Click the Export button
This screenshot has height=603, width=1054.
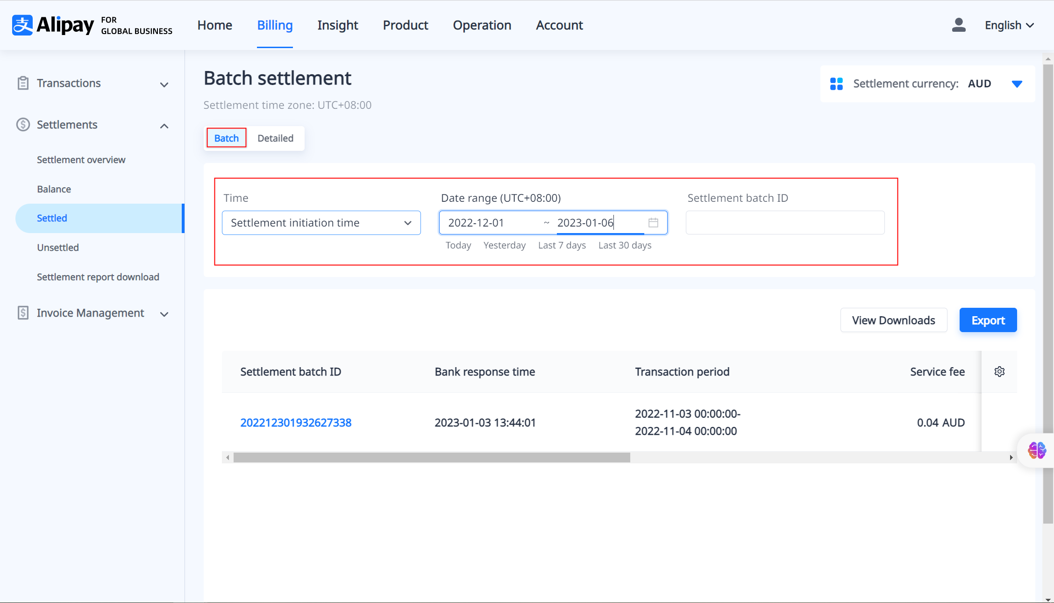pyautogui.click(x=988, y=320)
